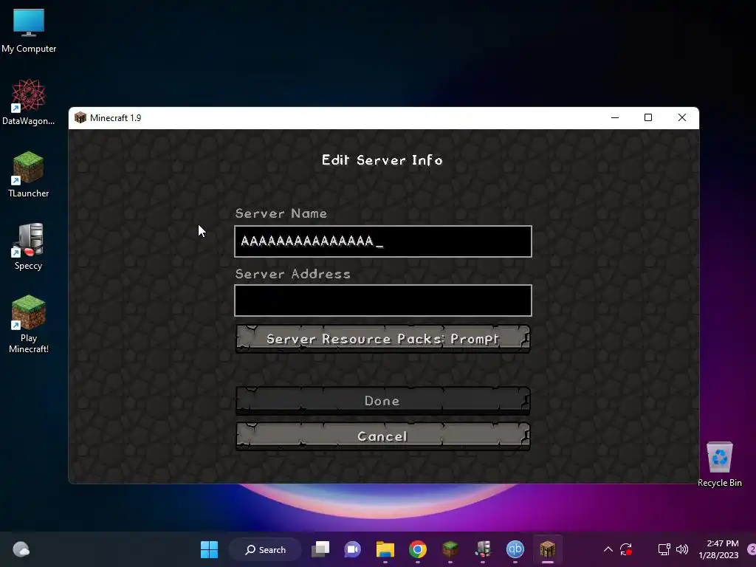
Task: Open Task View from the taskbar
Action: click(x=320, y=549)
